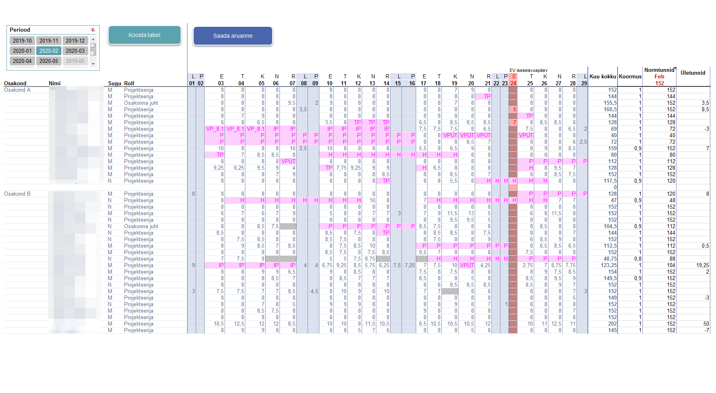Click the Kuu kokku value 123,25
Screen dimensions: 716x393
tap(609, 265)
